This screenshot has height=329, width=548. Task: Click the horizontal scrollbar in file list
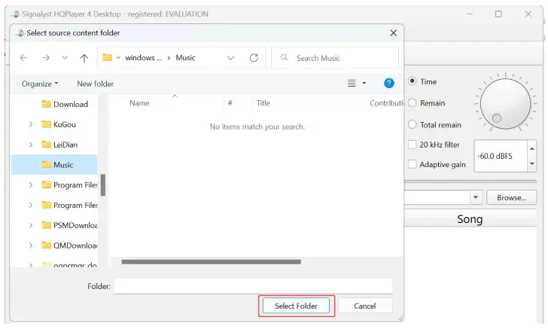point(211,262)
